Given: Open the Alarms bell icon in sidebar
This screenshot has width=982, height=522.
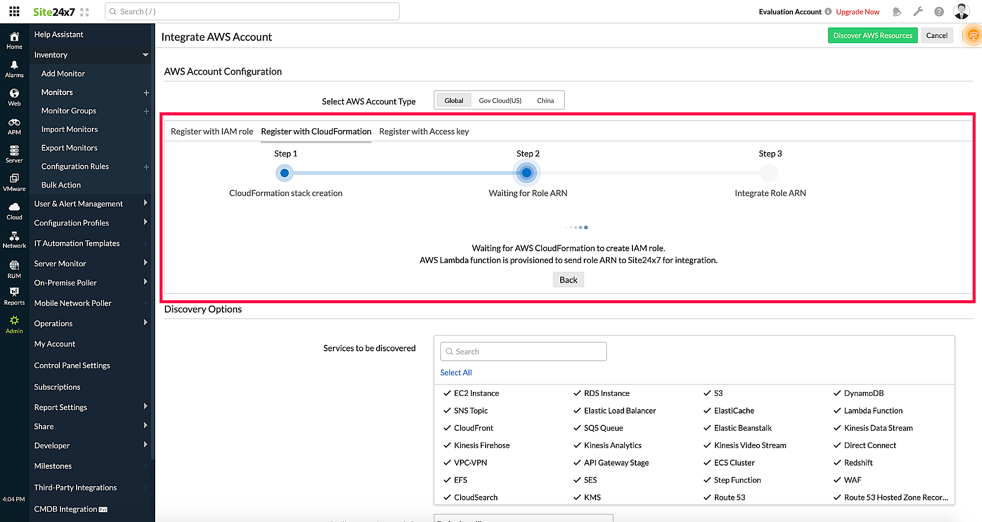Looking at the screenshot, I should click(x=14, y=69).
